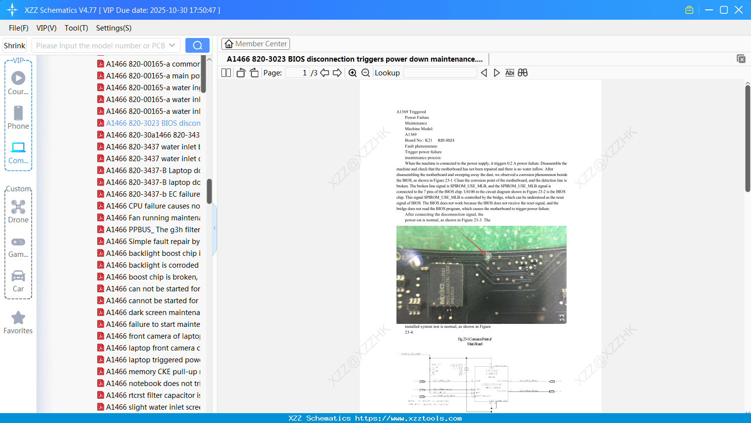
Task: Open the Member Center
Action: coord(255,44)
